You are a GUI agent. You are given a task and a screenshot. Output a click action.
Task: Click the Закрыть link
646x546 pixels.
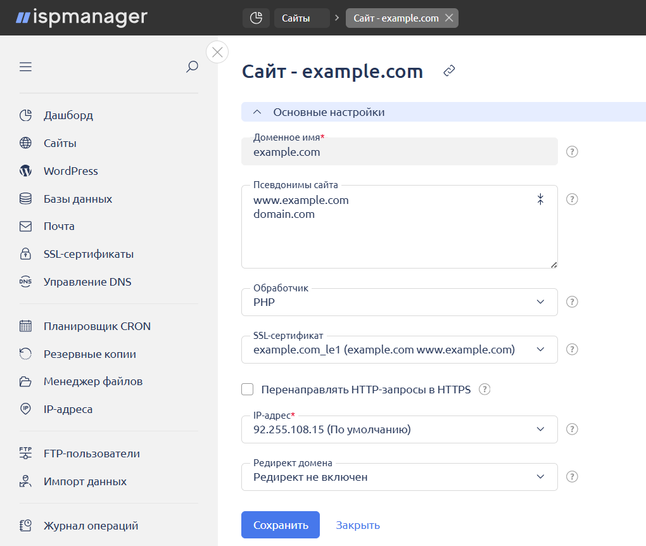click(358, 525)
